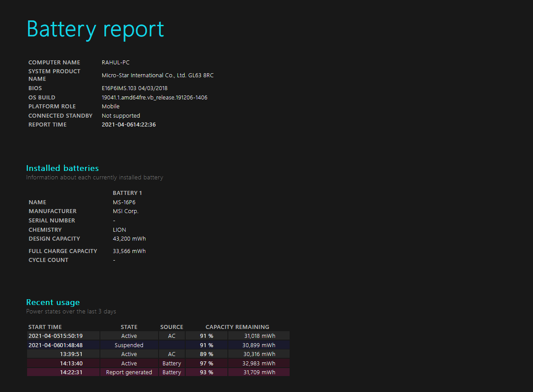Click the RAHUL-PC computer name value
This screenshot has height=392, width=533.
pos(115,63)
